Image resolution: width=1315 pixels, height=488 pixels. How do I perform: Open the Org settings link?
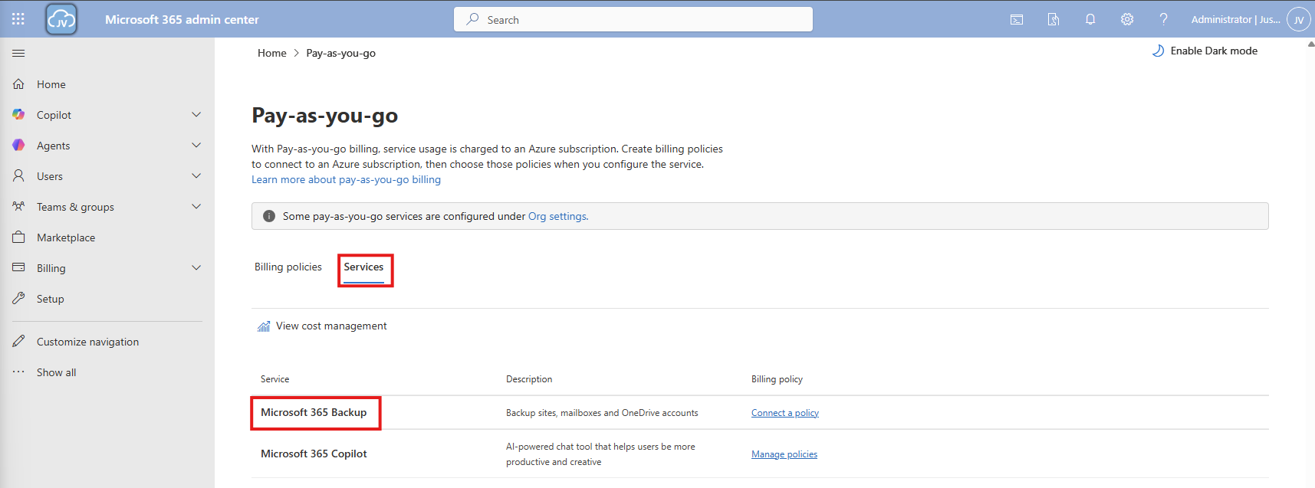[x=557, y=217]
